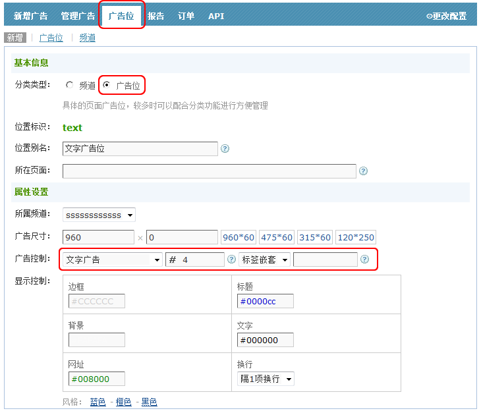Click the 标题 color field #0000cc
Viewport: 481px width, 413px height.
pyautogui.click(x=265, y=301)
